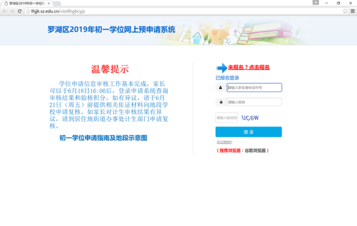This screenshot has height=226, width=357.
Task: Click the 已报名登录 heading text
Action: pos(227,78)
